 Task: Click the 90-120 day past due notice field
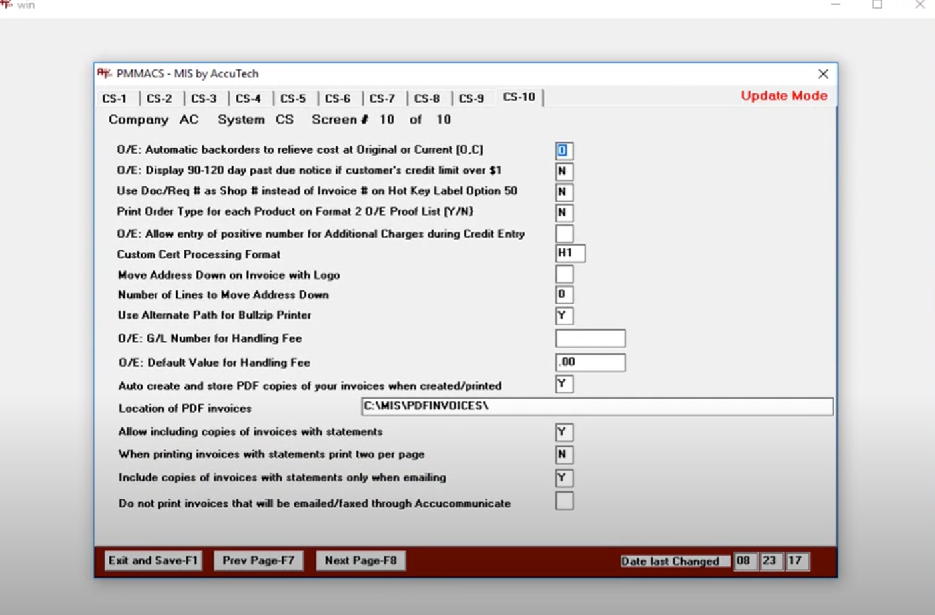click(564, 171)
